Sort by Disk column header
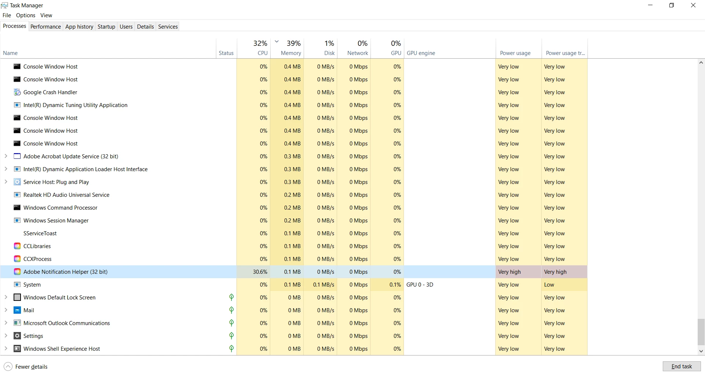Image resolution: width=705 pixels, height=376 pixels. pyautogui.click(x=321, y=48)
